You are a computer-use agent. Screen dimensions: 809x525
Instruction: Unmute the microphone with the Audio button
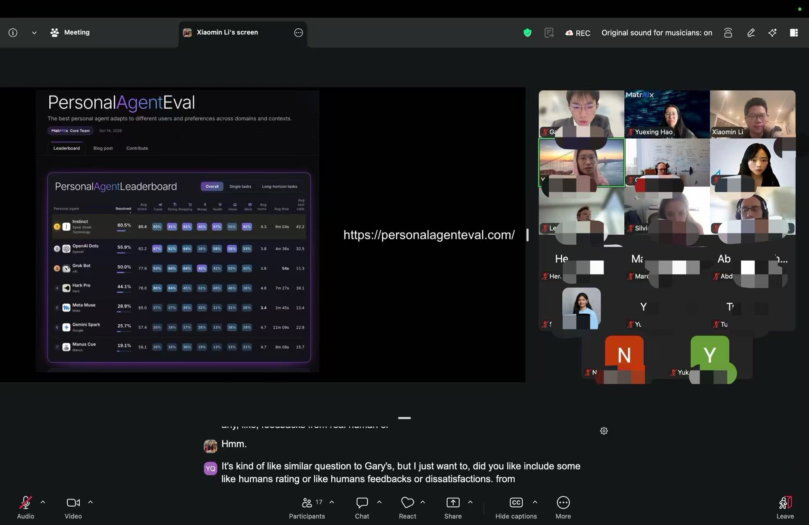coord(25,507)
